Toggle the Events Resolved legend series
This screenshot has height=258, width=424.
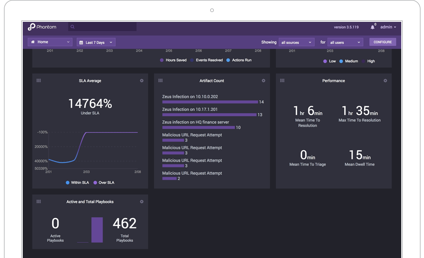207,60
